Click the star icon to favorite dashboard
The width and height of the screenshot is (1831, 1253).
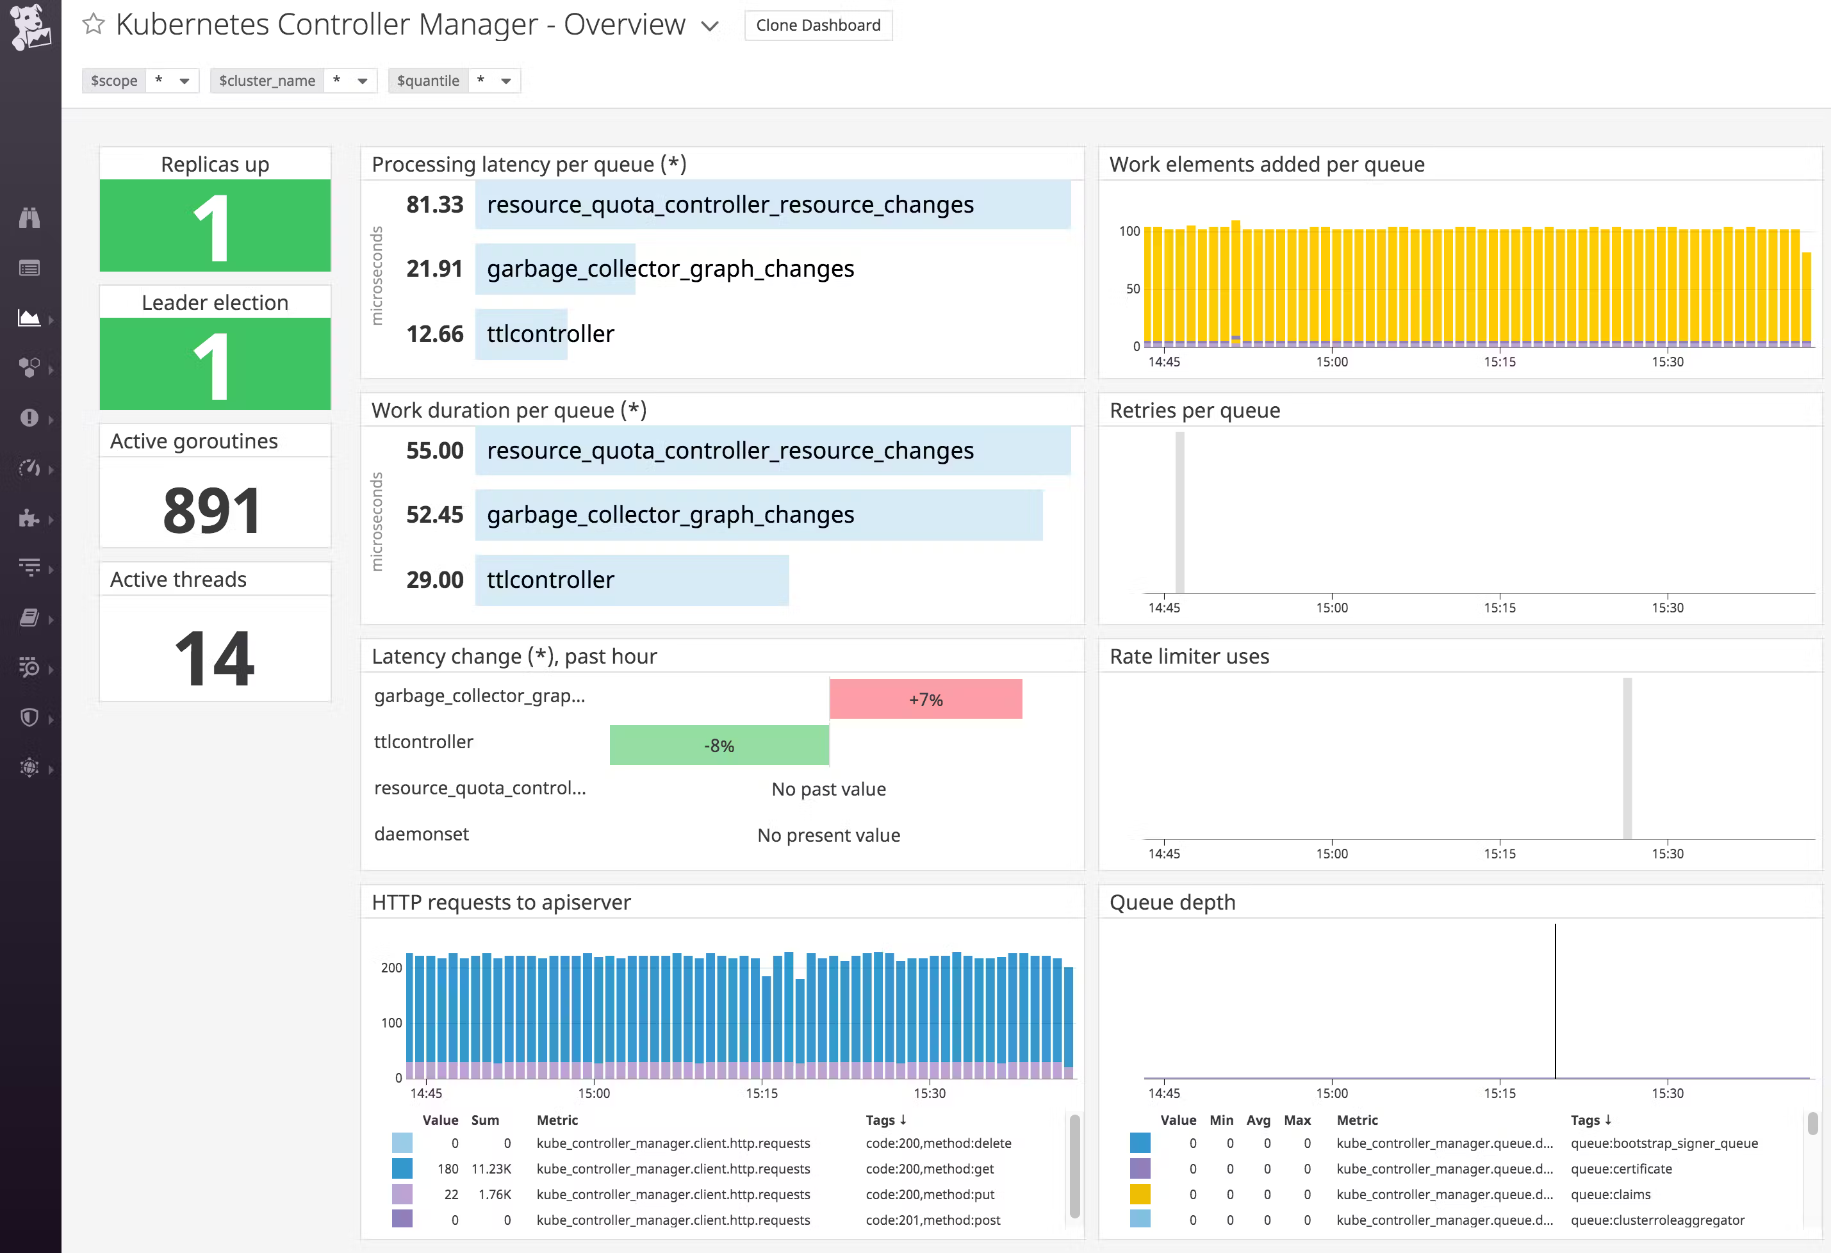[x=92, y=24]
